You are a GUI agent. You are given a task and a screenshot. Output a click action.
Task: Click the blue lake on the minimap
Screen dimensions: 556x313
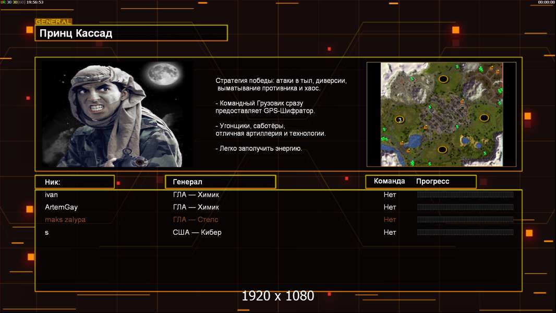[415, 141]
